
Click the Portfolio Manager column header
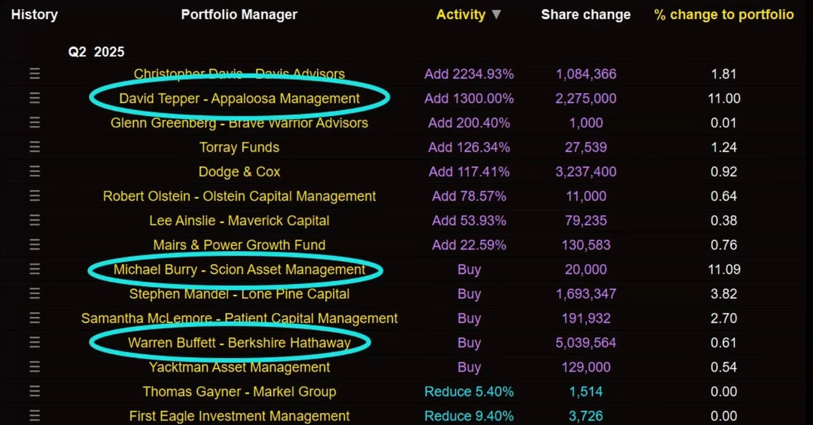click(239, 15)
